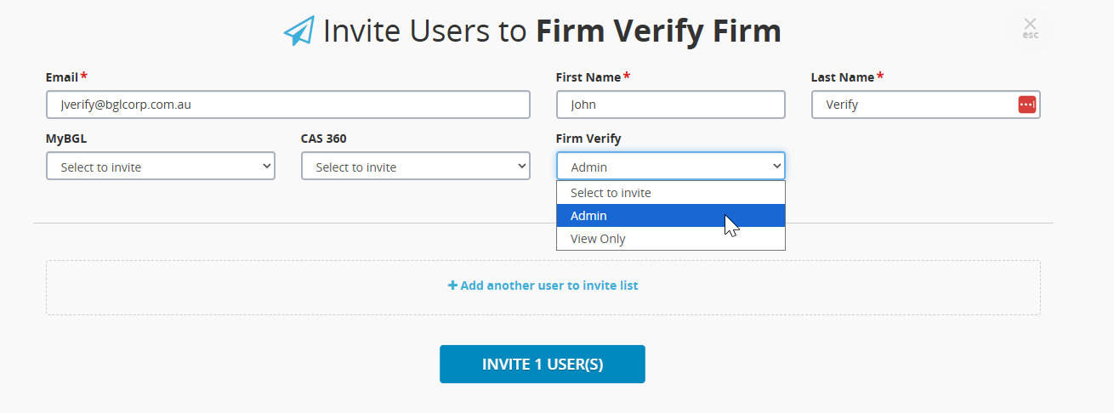Click the MyBGL dropdown chevron arrow
Viewport: 1114px width, 413px height.
coord(266,167)
